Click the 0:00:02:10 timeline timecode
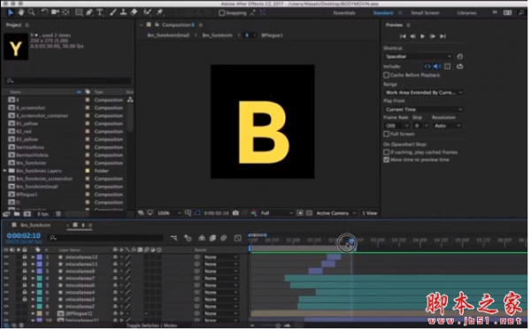 pos(23,236)
